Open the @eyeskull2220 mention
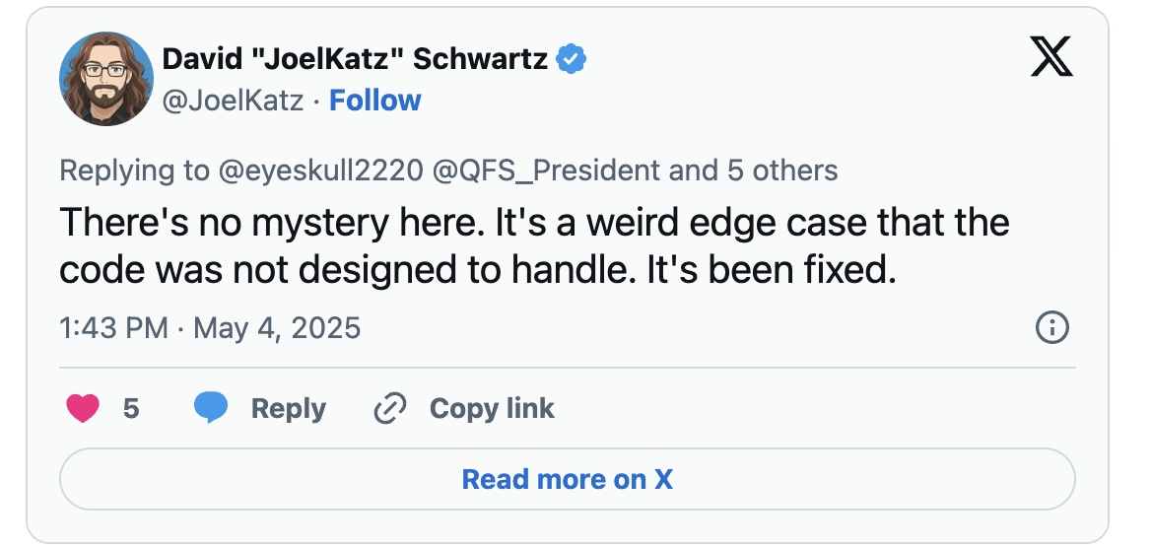 click(x=321, y=171)
